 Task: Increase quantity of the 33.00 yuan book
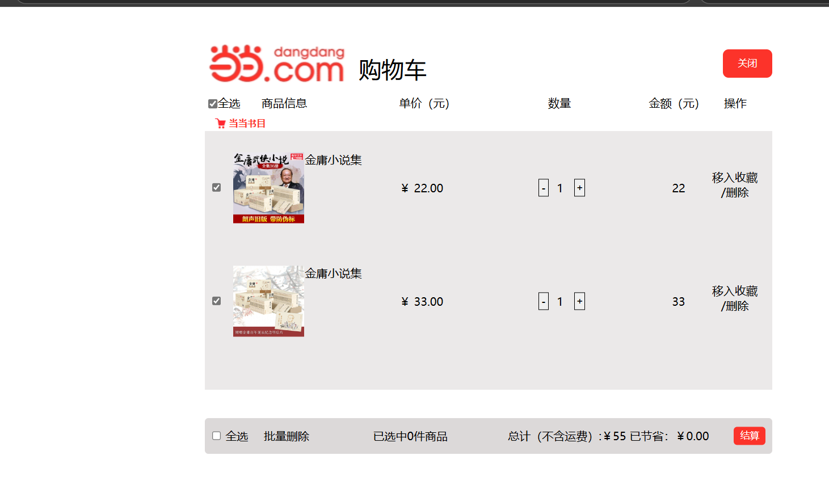579,301
